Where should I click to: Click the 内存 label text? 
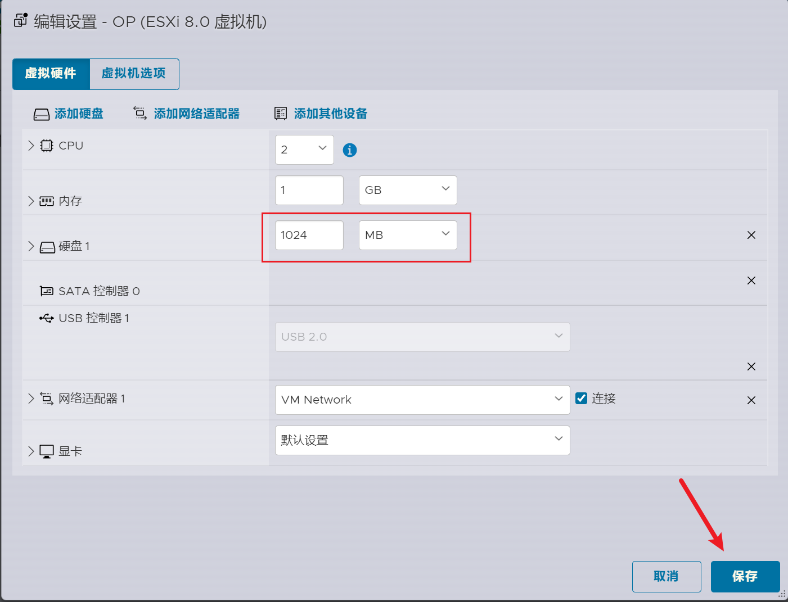[70, 201]
